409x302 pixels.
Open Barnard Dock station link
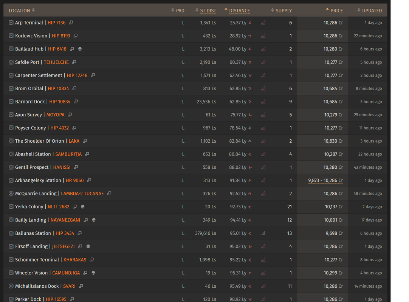pos(30,102)
